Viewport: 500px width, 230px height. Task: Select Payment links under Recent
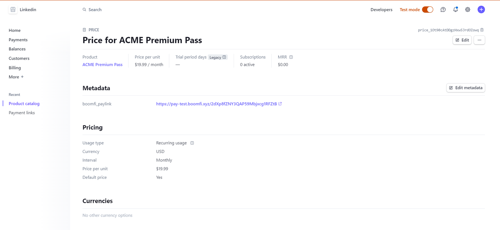[22, 113]
